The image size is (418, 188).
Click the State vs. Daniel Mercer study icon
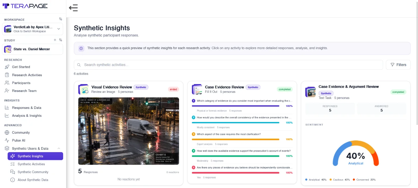[x=8, y=49]
